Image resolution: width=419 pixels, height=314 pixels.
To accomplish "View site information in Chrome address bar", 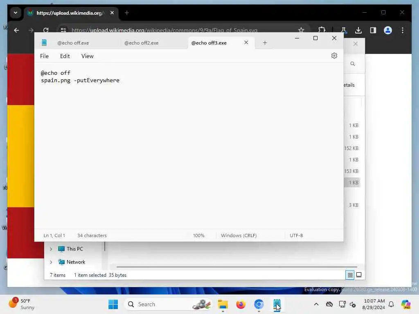I will click(63, 30).
